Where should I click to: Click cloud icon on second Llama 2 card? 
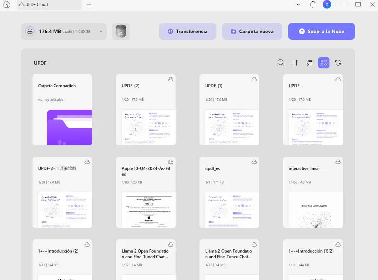pyautogui.click(x=254, y=244)
